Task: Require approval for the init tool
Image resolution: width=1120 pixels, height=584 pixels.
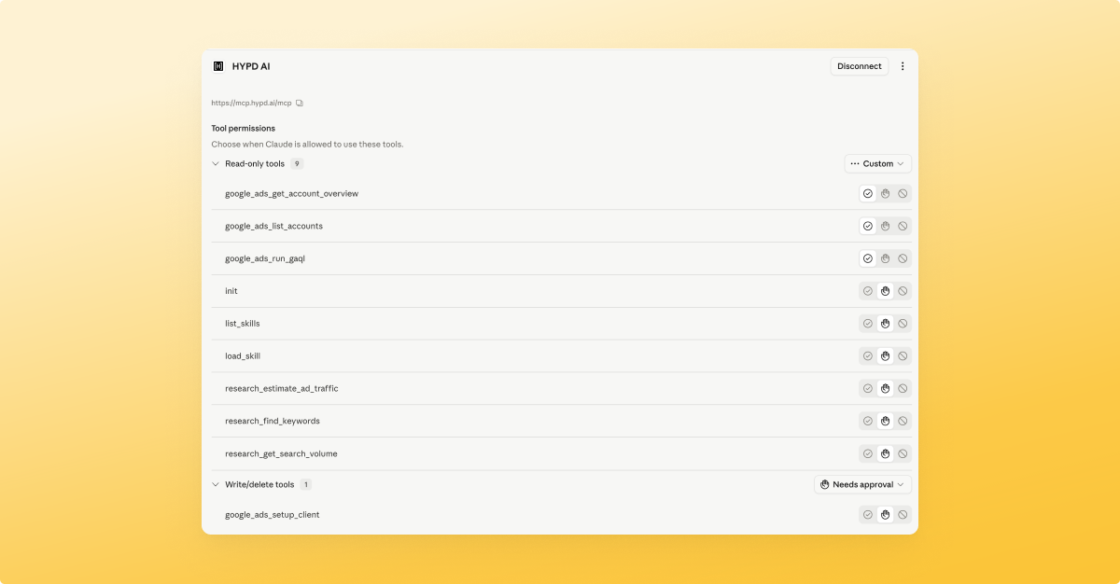Action: [885, 291]
